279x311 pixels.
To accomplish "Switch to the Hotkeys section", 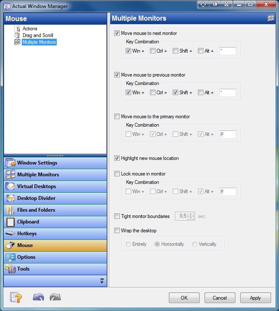I will (x=55, y=234).
